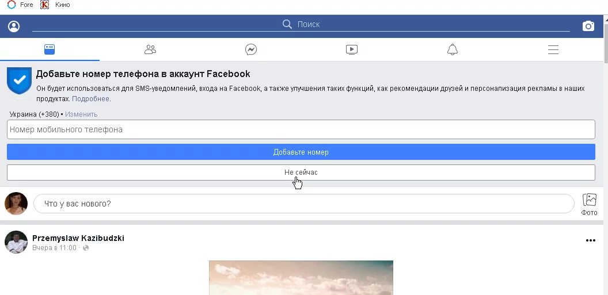Click the Добавьте номер button

(x=301, y=152)
